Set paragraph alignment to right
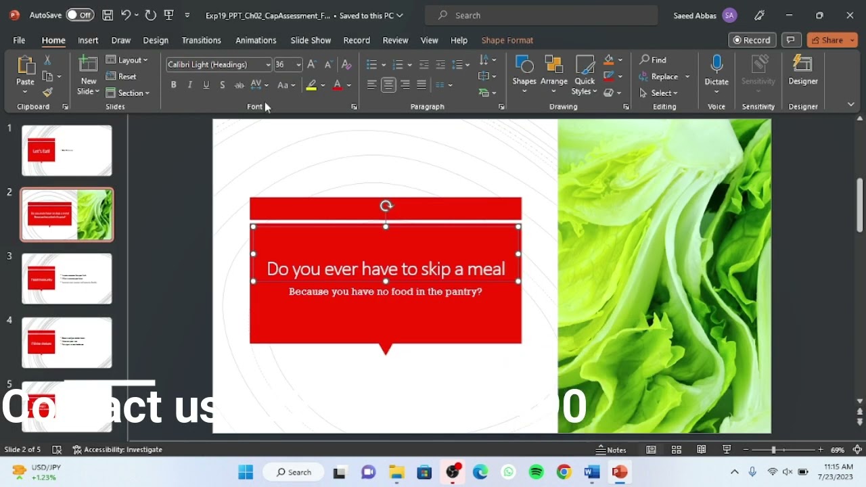Viewport: 866px width, 487px height. tap(405, 85)
